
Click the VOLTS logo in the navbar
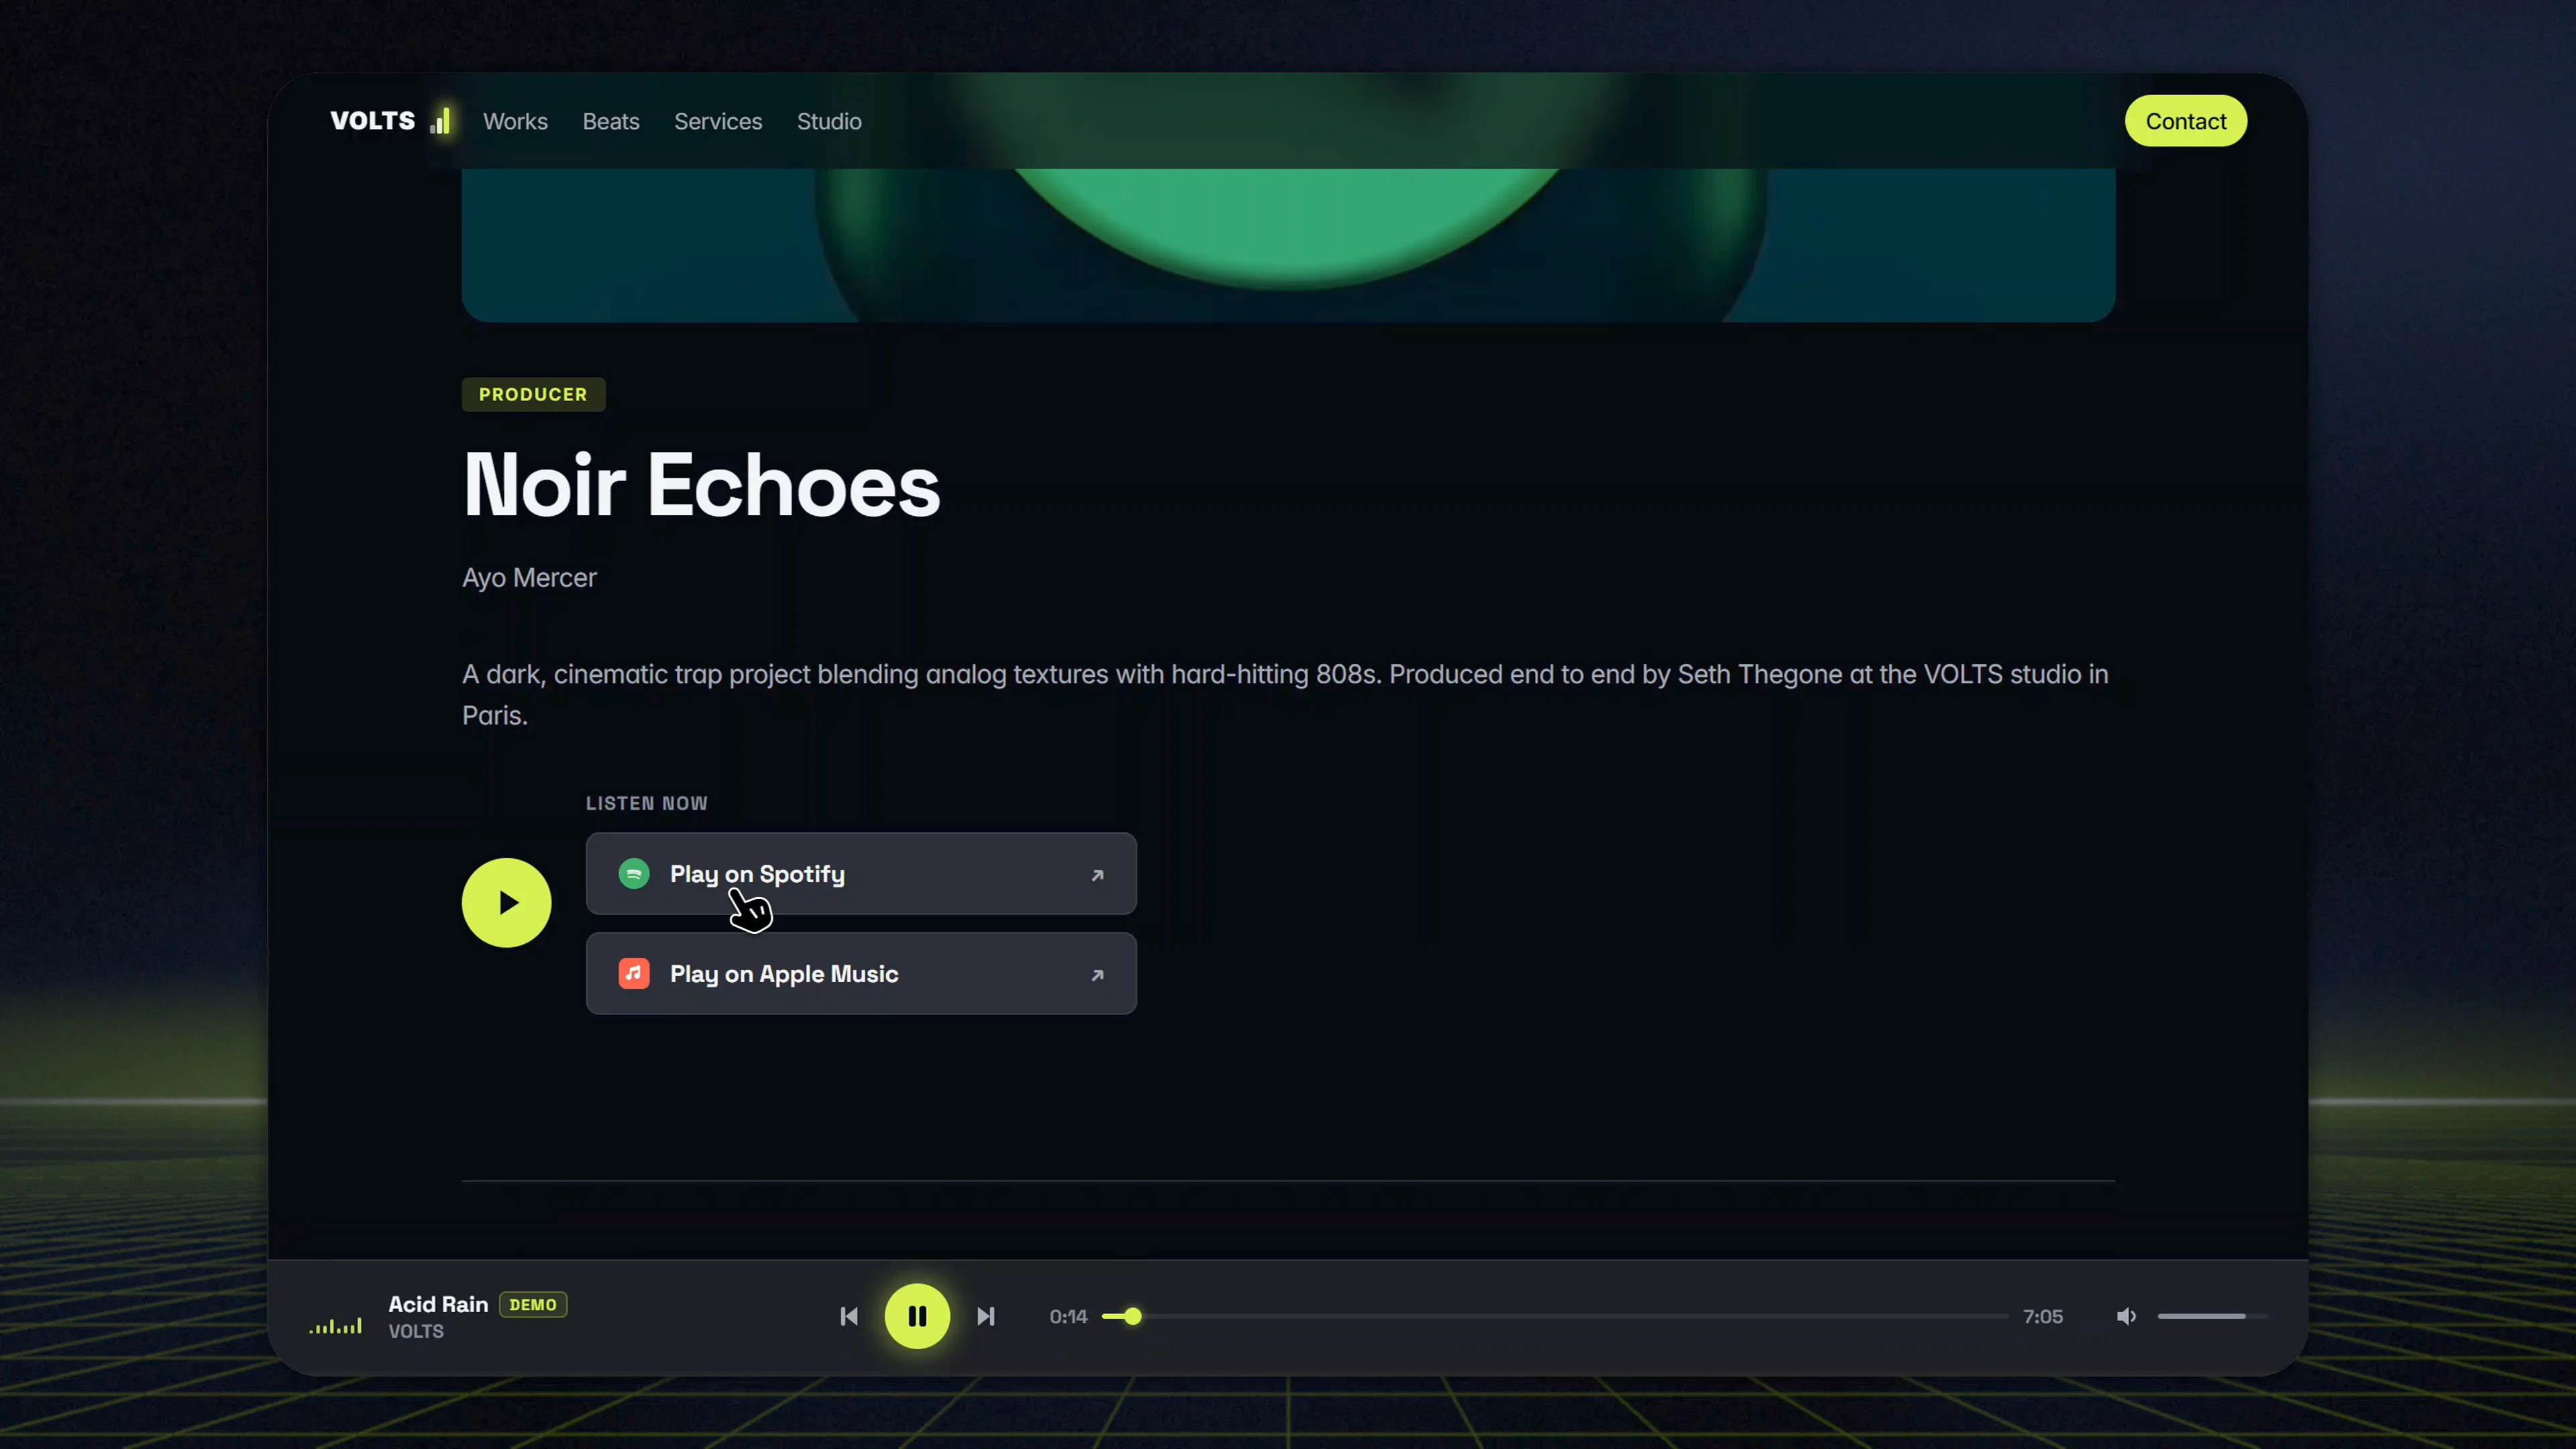coord(390,121)
